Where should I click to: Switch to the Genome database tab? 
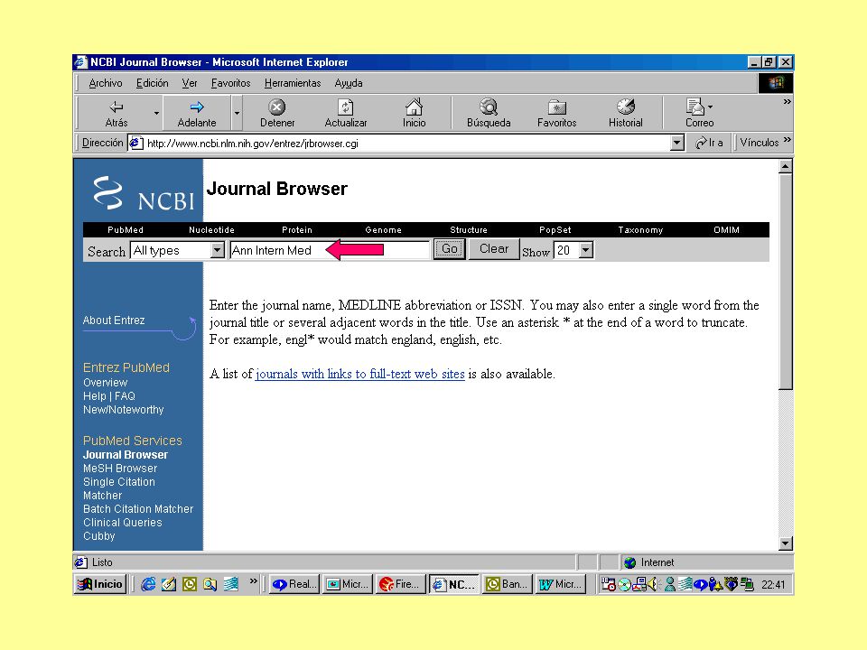(x=383, y=230)
